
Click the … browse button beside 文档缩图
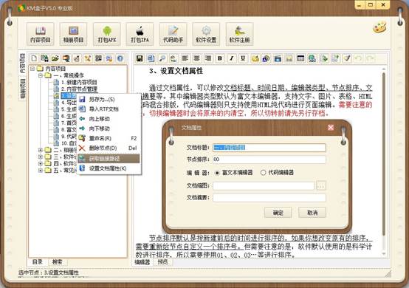pyautogui.click(x=321, y=186)
